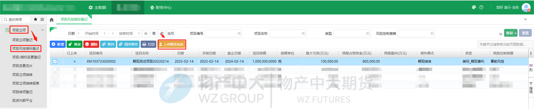Toggle checkbox for row XM103723020002
This screenshot has height=109, width=534.
click(x=55, y=61)
